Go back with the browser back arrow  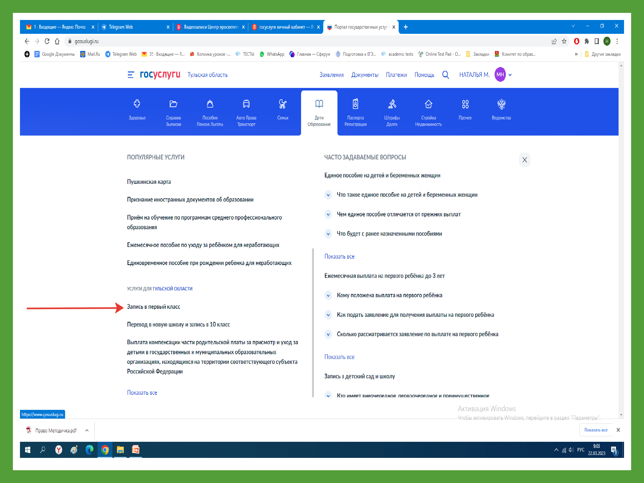27,41
